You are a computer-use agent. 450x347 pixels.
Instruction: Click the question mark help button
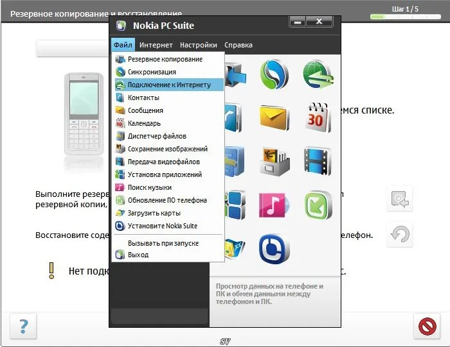(24, 326)
